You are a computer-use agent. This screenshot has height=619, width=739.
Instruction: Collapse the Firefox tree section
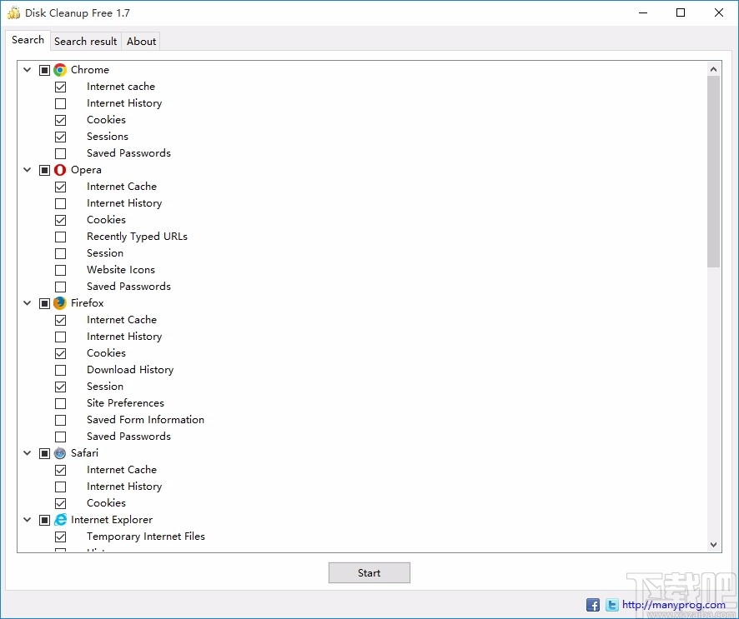tap(27, 302)
